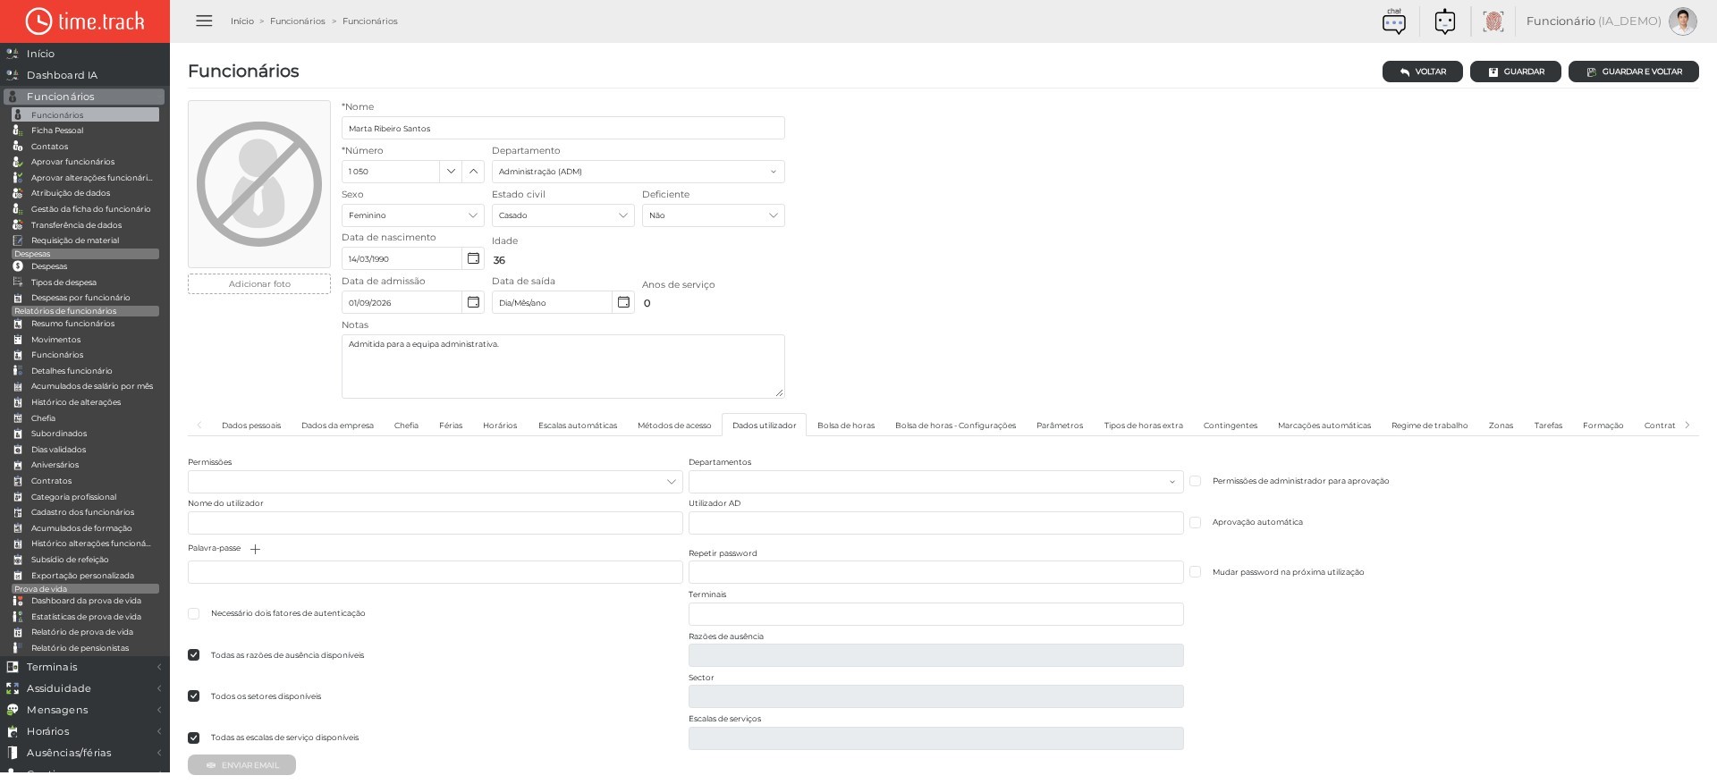Open the hamburger menu icon

coord(204,21)
